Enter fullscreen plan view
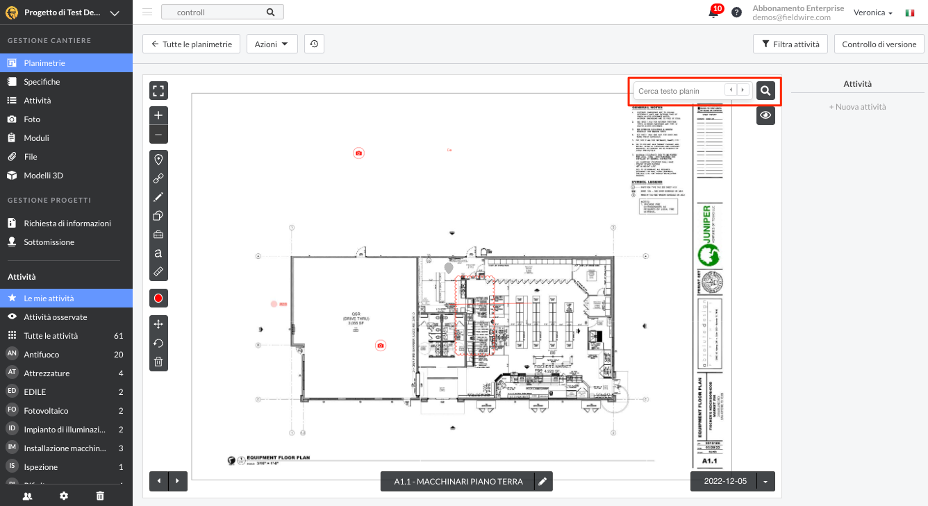The image size is (928, 506). click(158, 91)
